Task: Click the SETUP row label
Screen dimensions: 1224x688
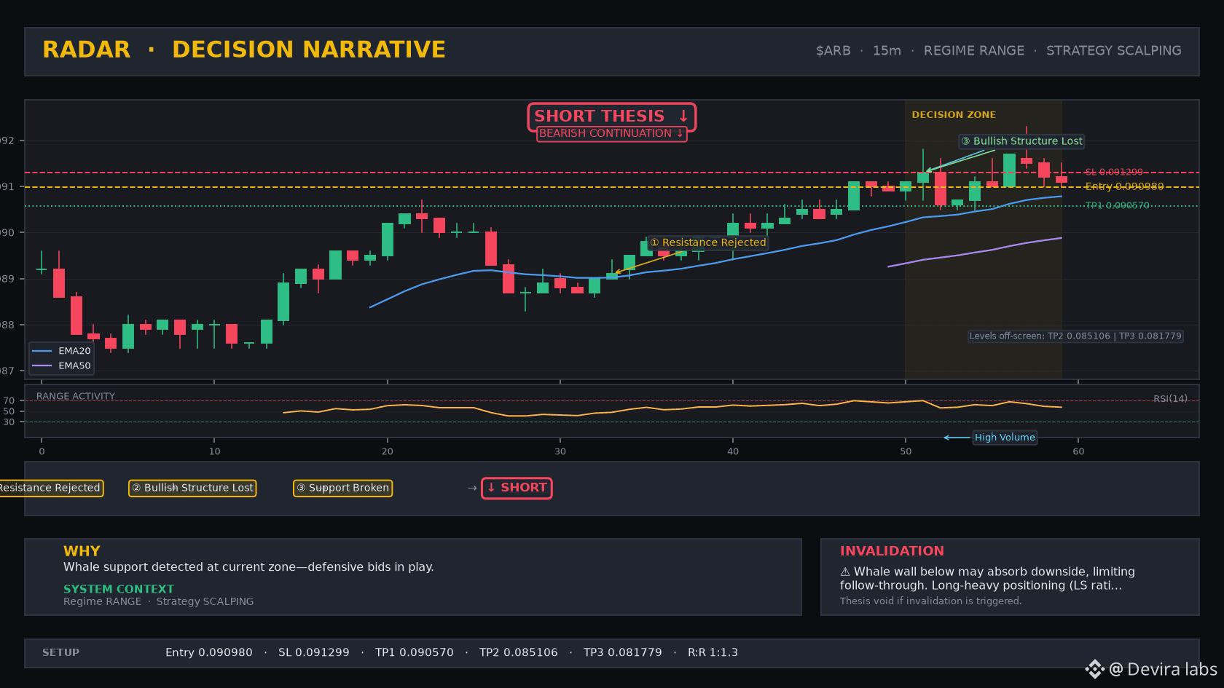Action: (x=60, y=653)
